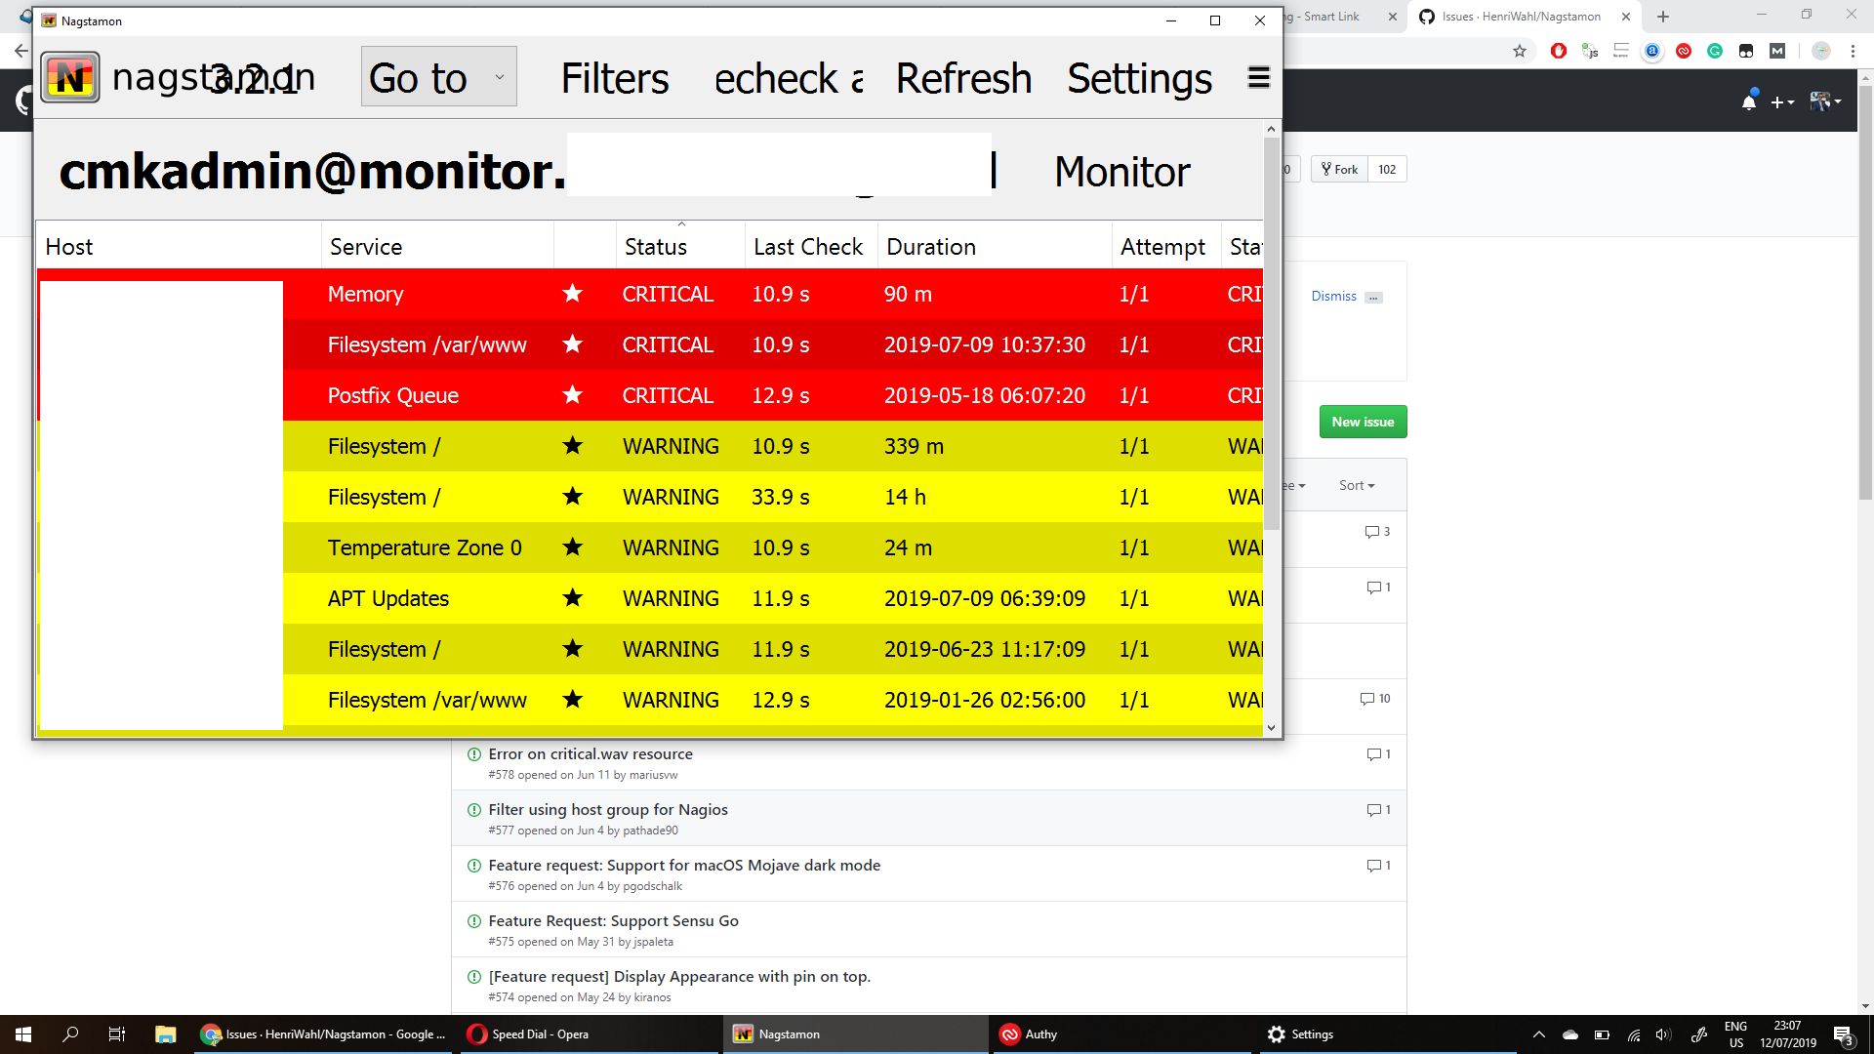Toggle the star on the Postfix Queue service
This screenshot has height=1054, width=1874.
[x=573, y=395]
